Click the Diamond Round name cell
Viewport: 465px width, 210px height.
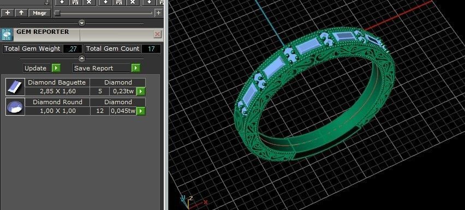point(57,102)
